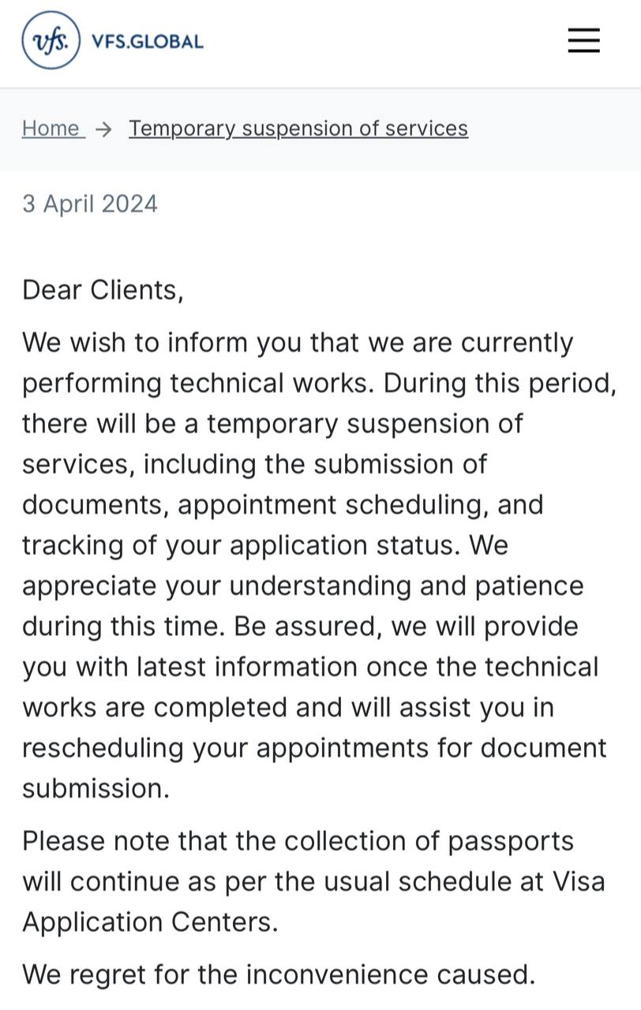Click the date 3 April 2024

click(x=90, y=204)
